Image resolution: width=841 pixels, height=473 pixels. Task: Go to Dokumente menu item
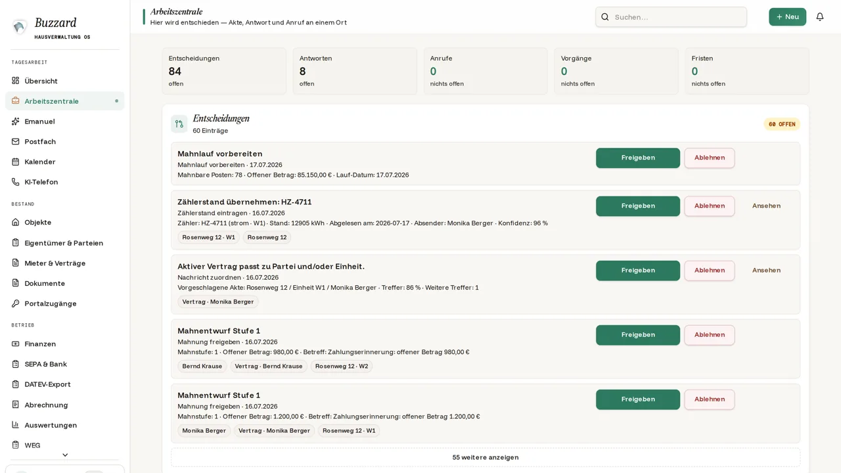(64, 283)
